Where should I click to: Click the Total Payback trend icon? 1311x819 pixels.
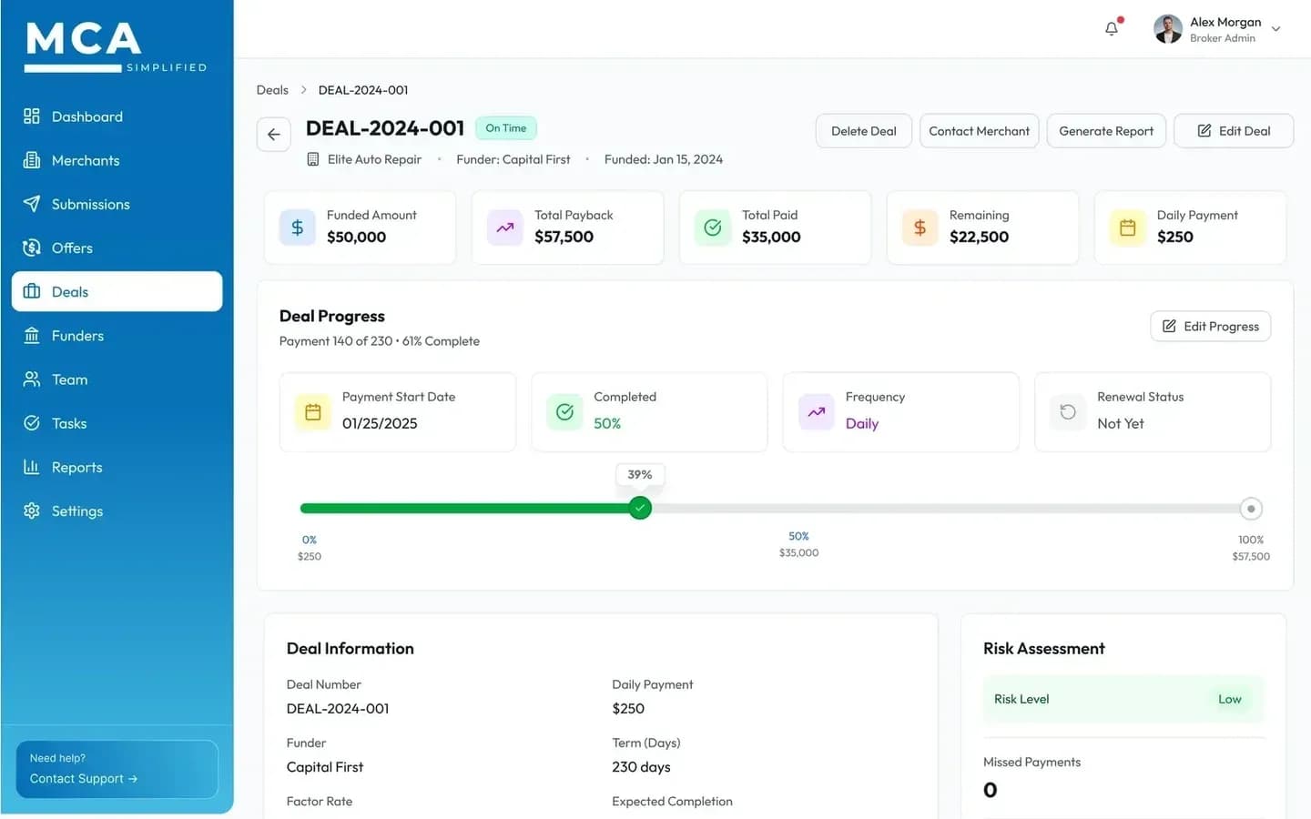point(505,227)
